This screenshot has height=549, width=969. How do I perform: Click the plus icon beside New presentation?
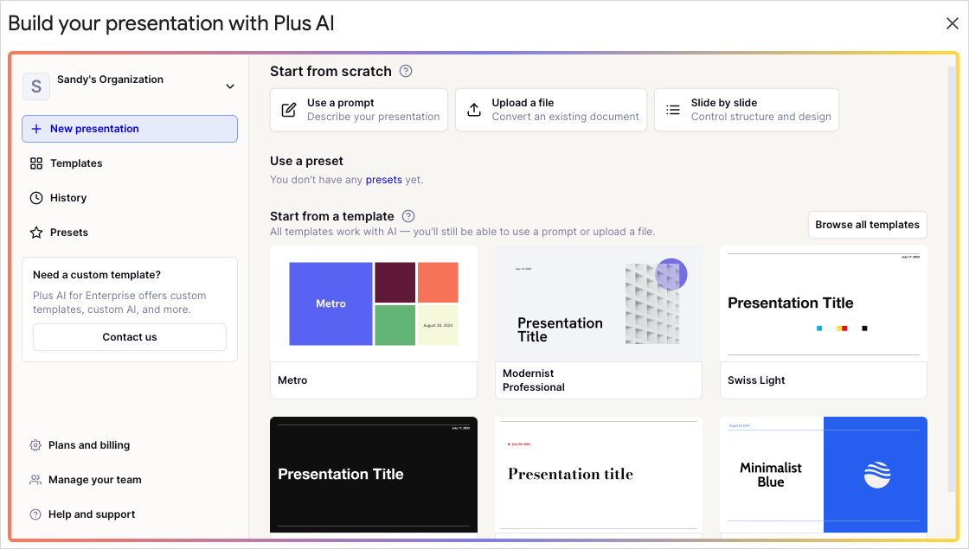click(36, 129)
